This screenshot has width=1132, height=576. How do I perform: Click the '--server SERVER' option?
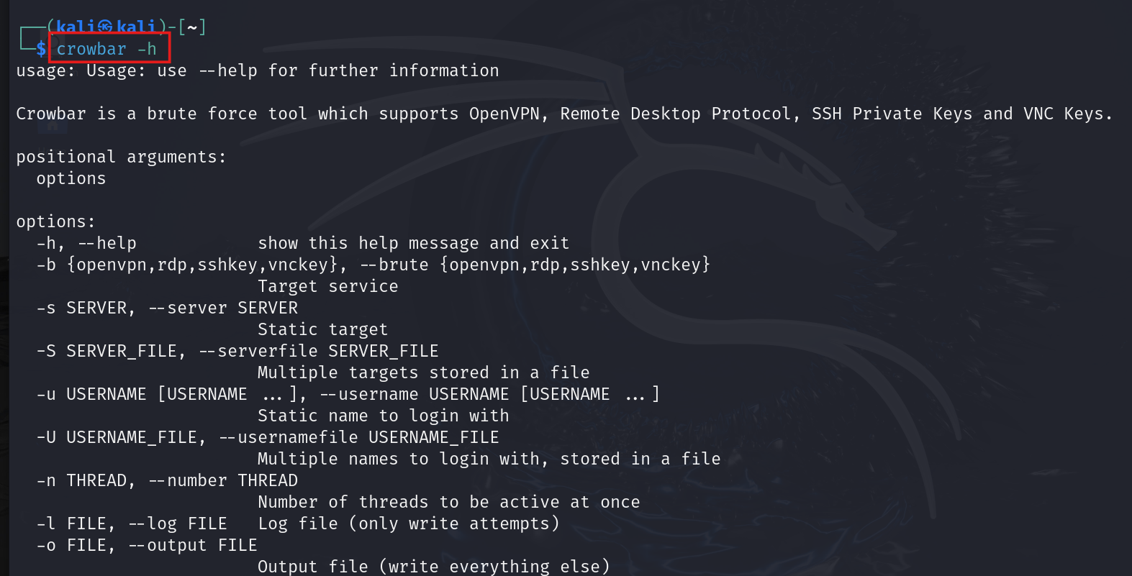pyautogui.click(x=222, y=308)
